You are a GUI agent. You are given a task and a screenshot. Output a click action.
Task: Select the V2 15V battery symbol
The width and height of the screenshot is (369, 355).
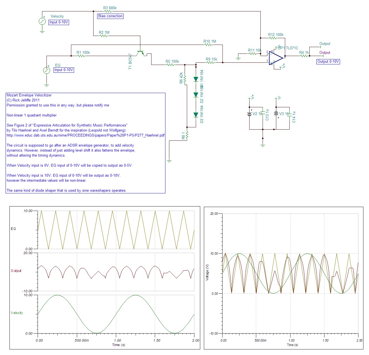(249, 114)
